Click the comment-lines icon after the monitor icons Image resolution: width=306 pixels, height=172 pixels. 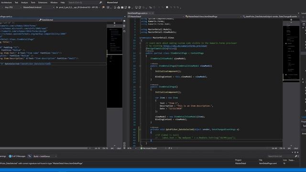[x=151, y=7]
